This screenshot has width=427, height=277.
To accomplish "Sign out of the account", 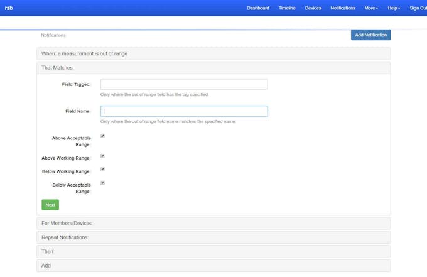I will coord(418,8).
